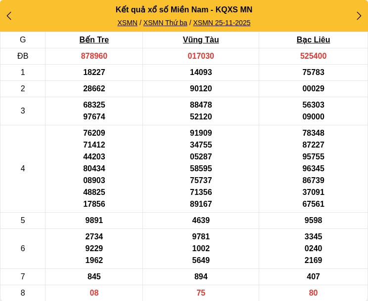Click the header title Kết quả xổ số Miền Nam
368x301 pixels.
[184, 10]
